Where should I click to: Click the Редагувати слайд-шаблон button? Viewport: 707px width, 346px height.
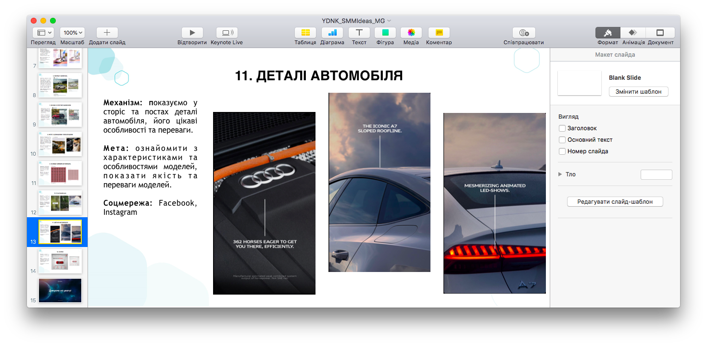pos(615,202)
